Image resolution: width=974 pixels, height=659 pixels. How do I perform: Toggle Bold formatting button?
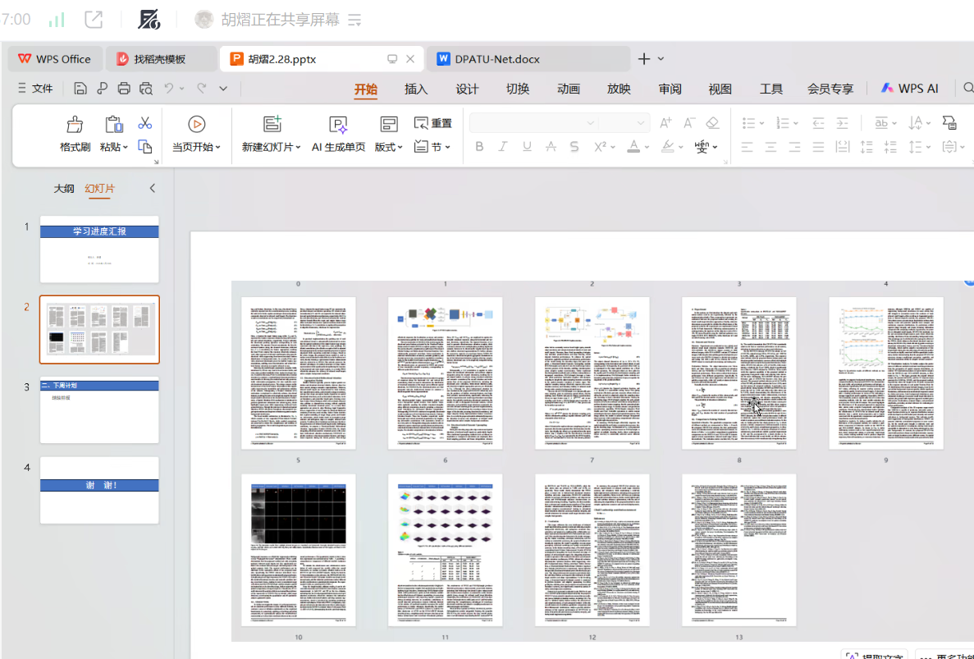pyautogui.click(x=479, y=147)
